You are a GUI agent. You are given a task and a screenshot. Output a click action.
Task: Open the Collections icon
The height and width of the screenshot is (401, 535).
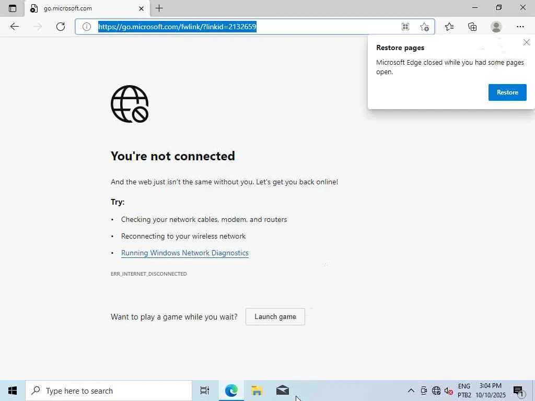(x=472, y=27)
